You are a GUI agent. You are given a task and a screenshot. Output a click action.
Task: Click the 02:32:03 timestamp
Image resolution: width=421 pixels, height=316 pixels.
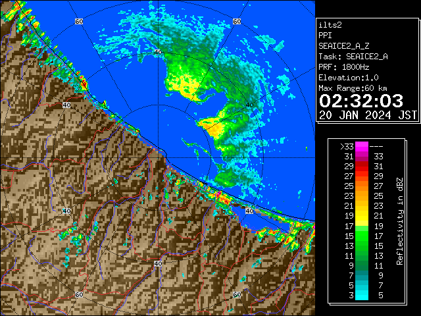pyautogui.click(x=361, y=101)
